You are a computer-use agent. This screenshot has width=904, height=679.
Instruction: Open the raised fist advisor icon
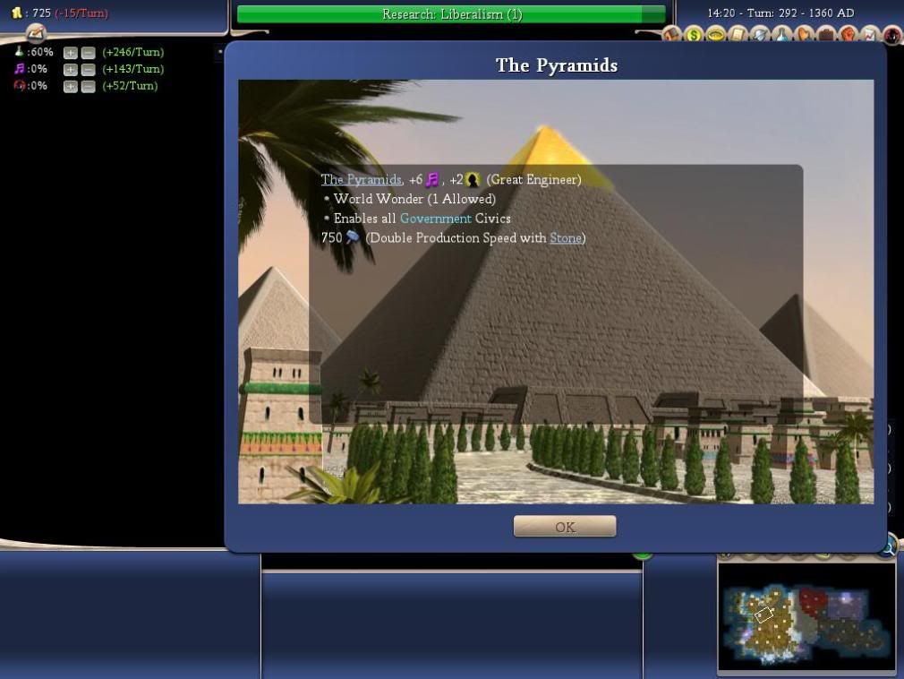(x=848, y=35)
